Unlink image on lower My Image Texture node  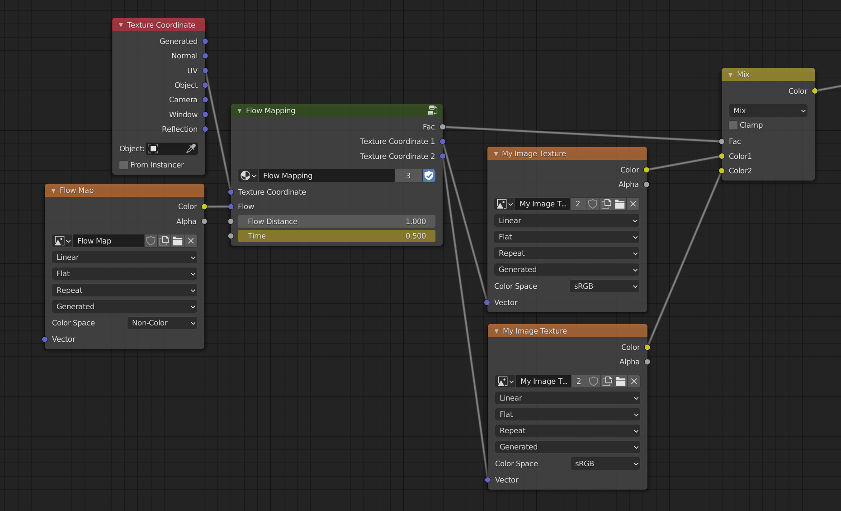[633, 381]
